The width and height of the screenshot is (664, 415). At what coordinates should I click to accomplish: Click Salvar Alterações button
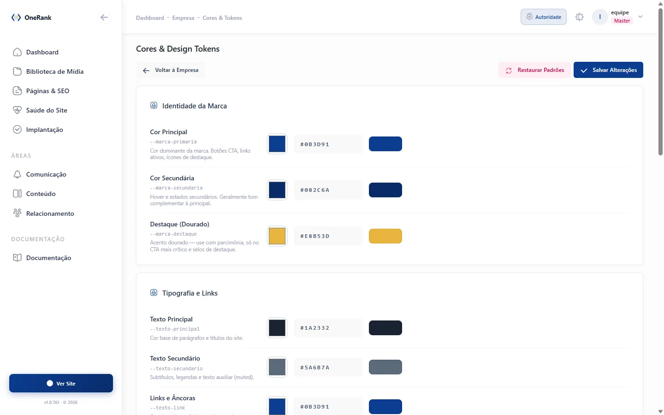click(608, 70)
